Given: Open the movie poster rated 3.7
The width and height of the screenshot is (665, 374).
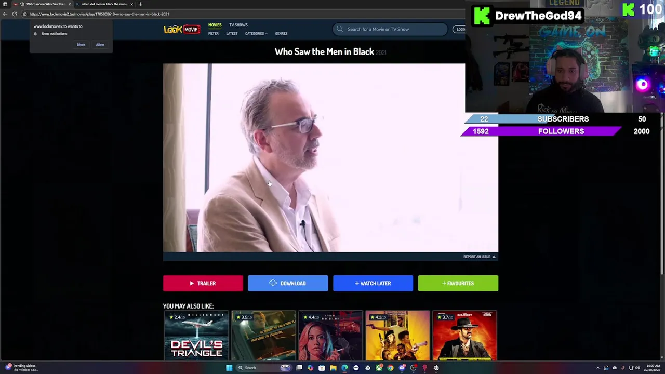Looking at the screenshot, I should [x=464, y=336].
